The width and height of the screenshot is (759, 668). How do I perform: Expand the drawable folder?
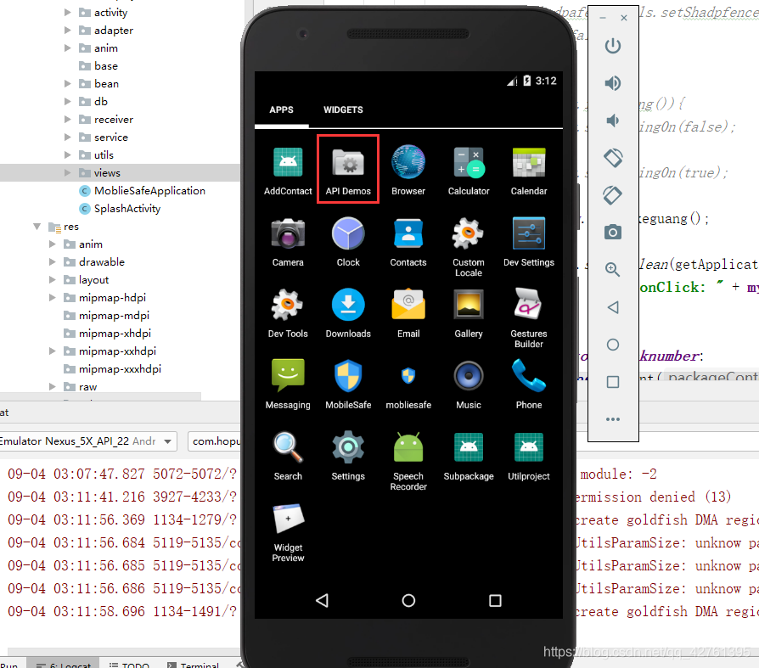coord(53,262)
